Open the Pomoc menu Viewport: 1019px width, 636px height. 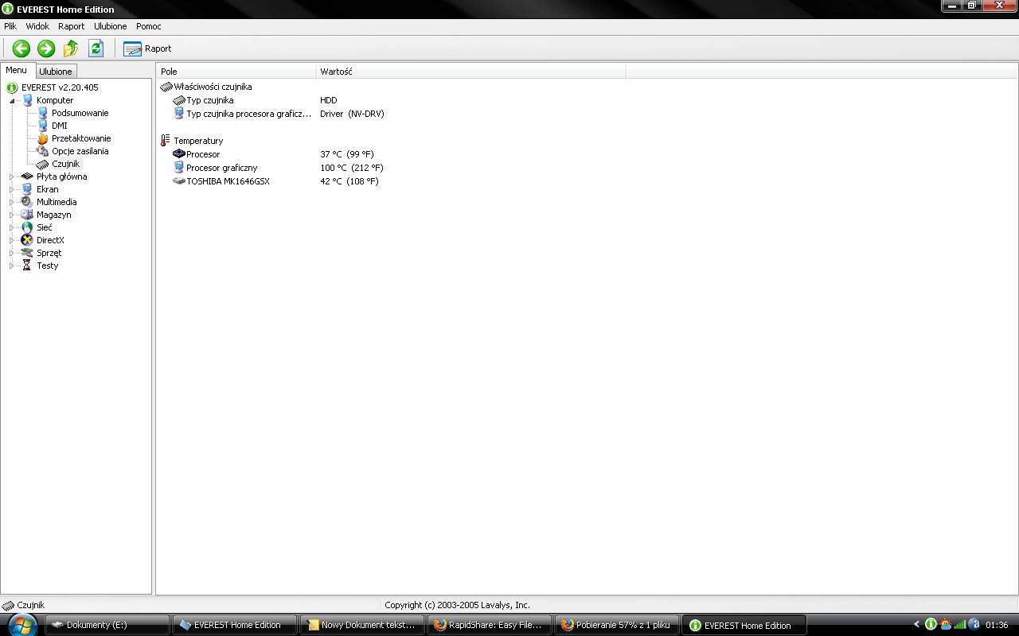[x=149, y=26]
